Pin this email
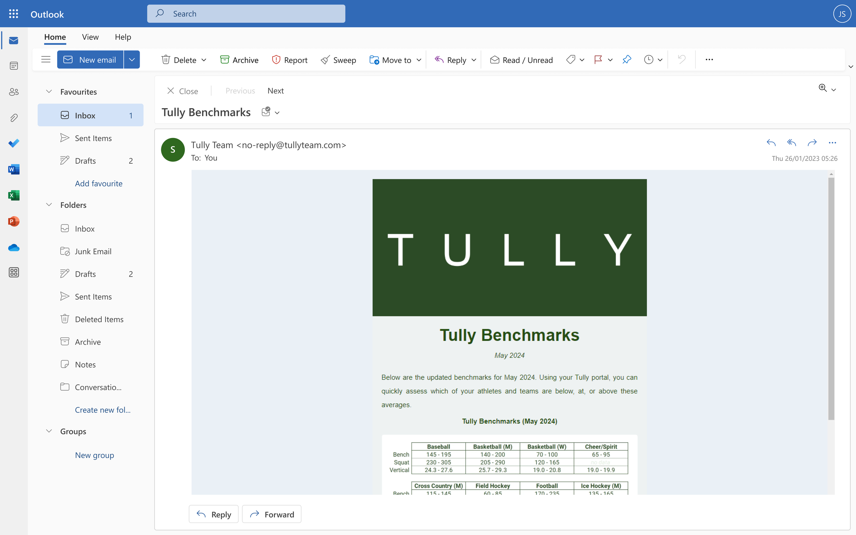 pyautogui.click(x=626, y=60)
